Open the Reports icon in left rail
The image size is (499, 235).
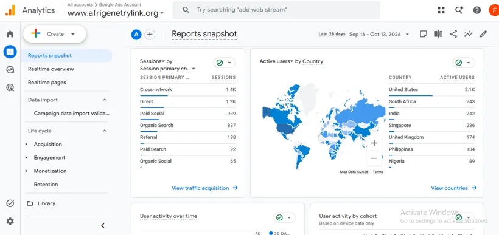[x=10, y=52]
